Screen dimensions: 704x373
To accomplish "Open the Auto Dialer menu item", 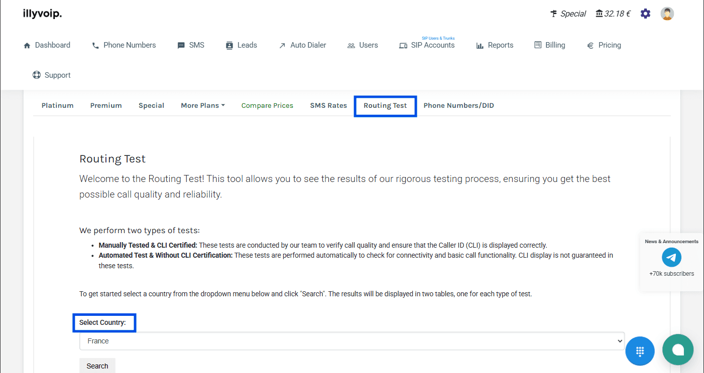I will 302,45.
